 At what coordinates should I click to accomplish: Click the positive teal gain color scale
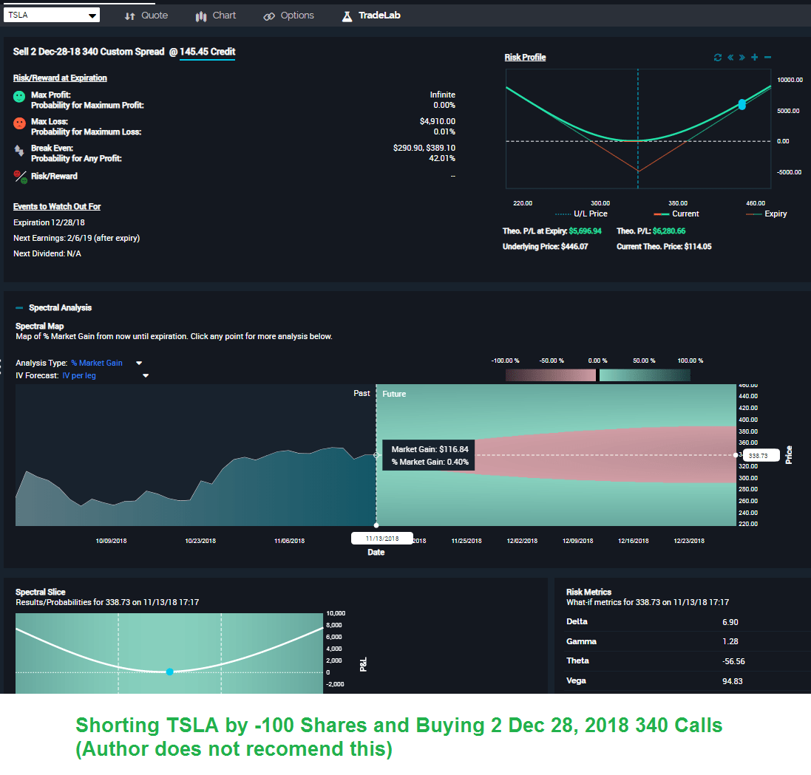click(645, 375)
